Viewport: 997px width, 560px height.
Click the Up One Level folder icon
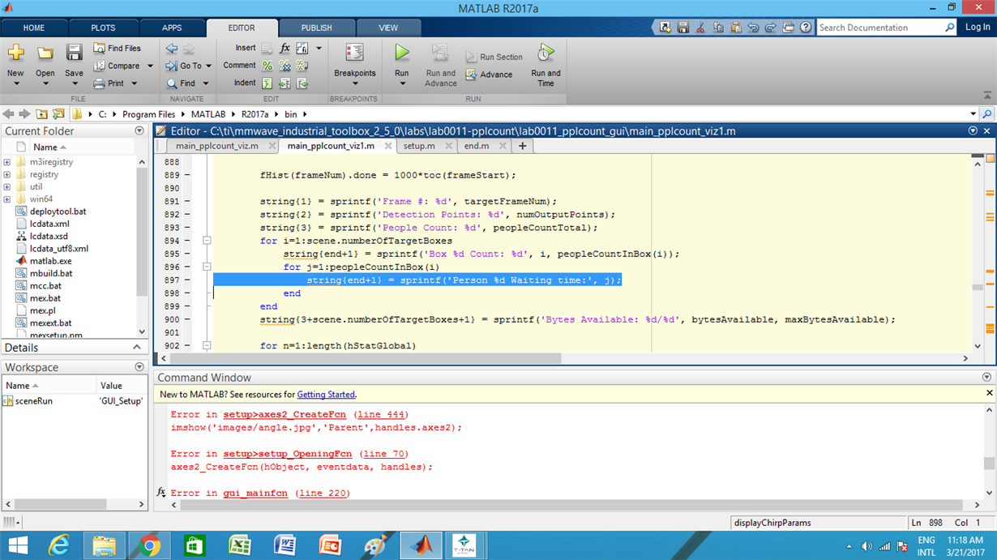(42, 114)
